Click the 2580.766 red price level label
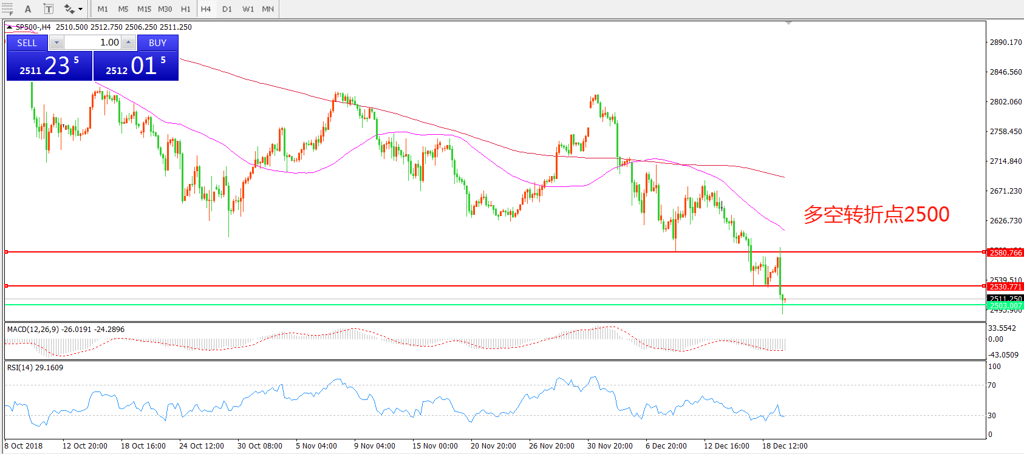Image resolution: width=1024 pixels, height=454 pixels. pos(1005,252)
